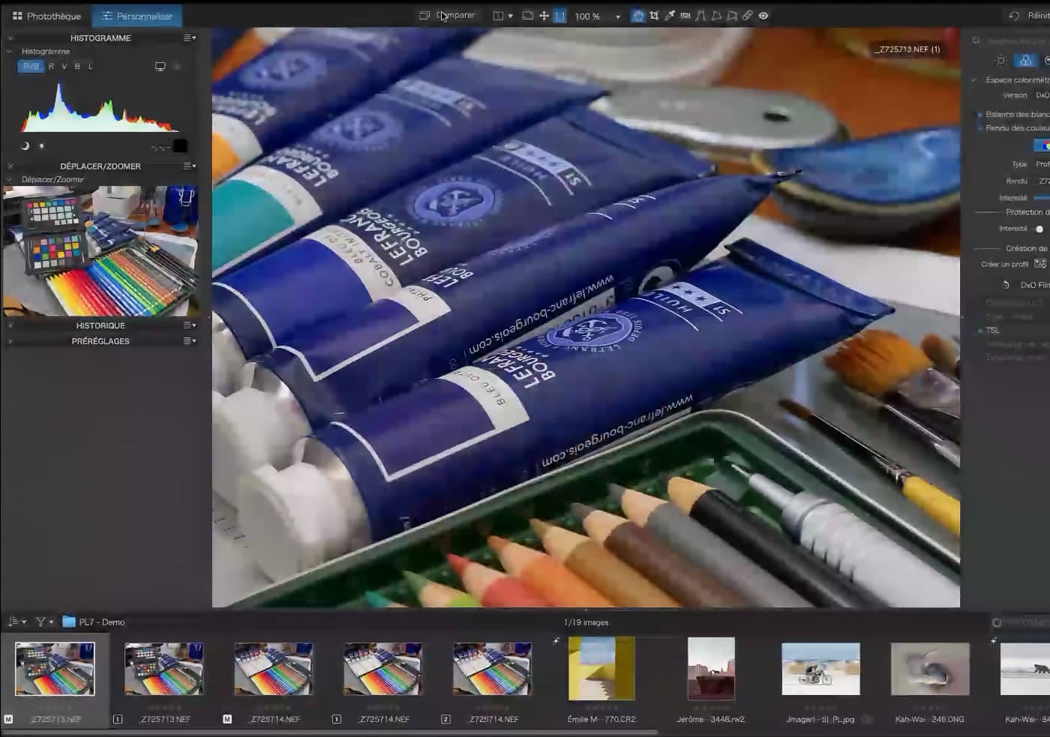This screenshot has width=1050, height=737.
Task: Click the PL7 - Demo folder icon
Action: coord(69,622)
